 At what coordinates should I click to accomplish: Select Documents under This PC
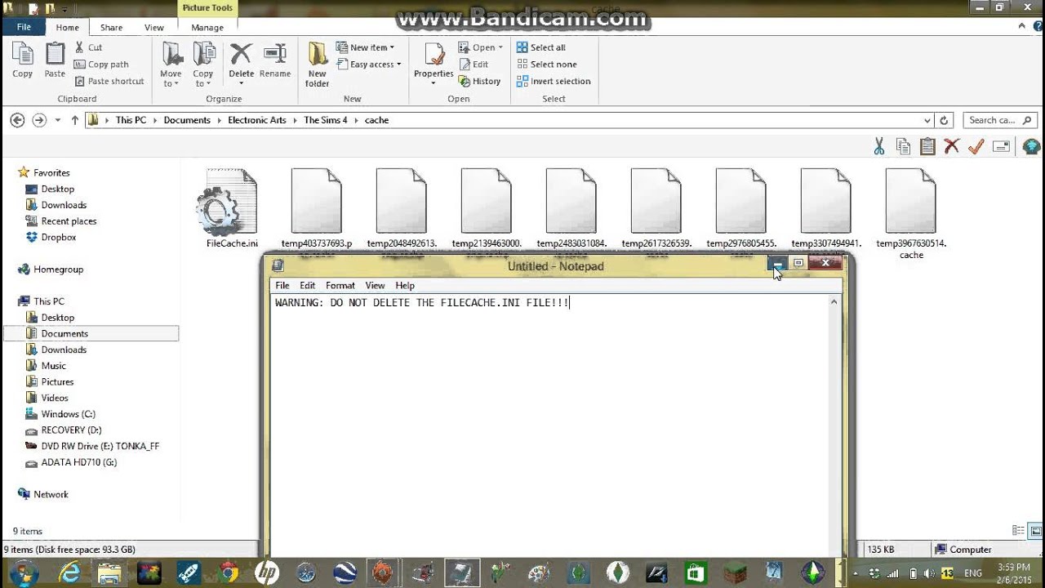64,333
